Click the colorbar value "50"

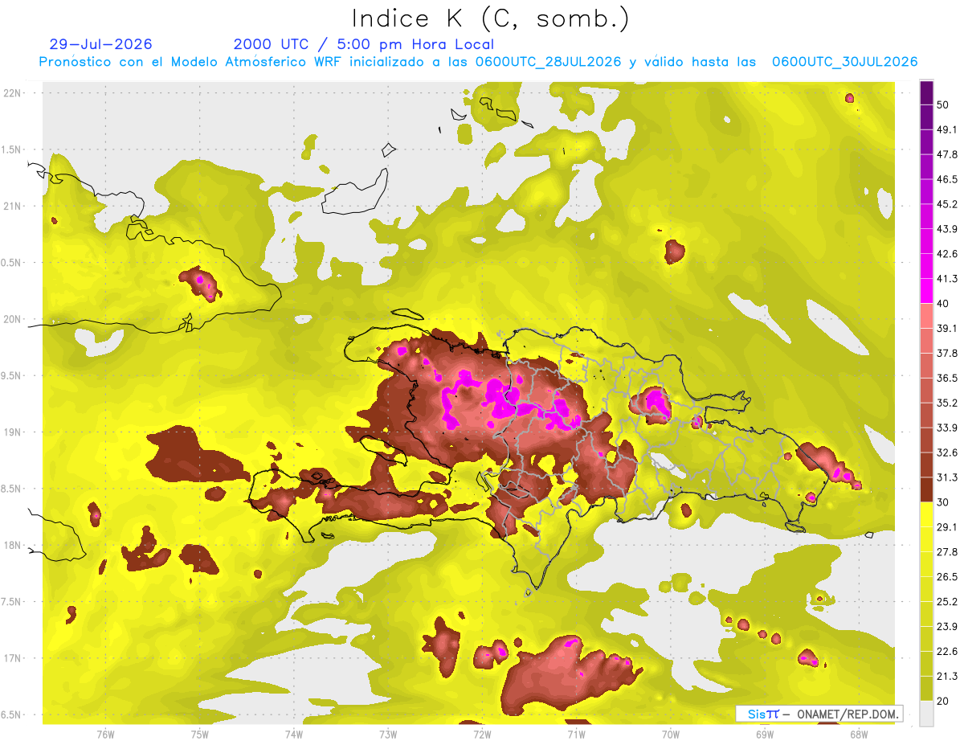click(943, 105)
